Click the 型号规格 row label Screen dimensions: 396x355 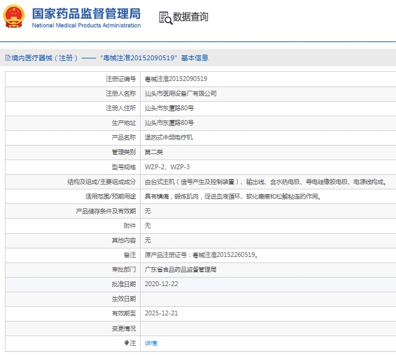pos(123,167)
